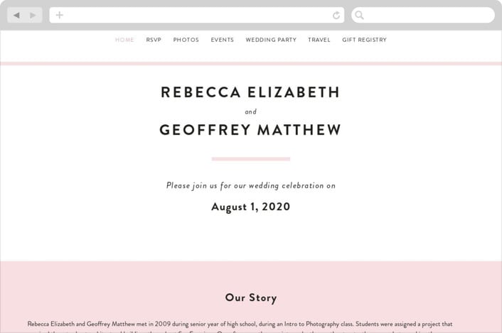Click into the browser address field

coord(197,15)
